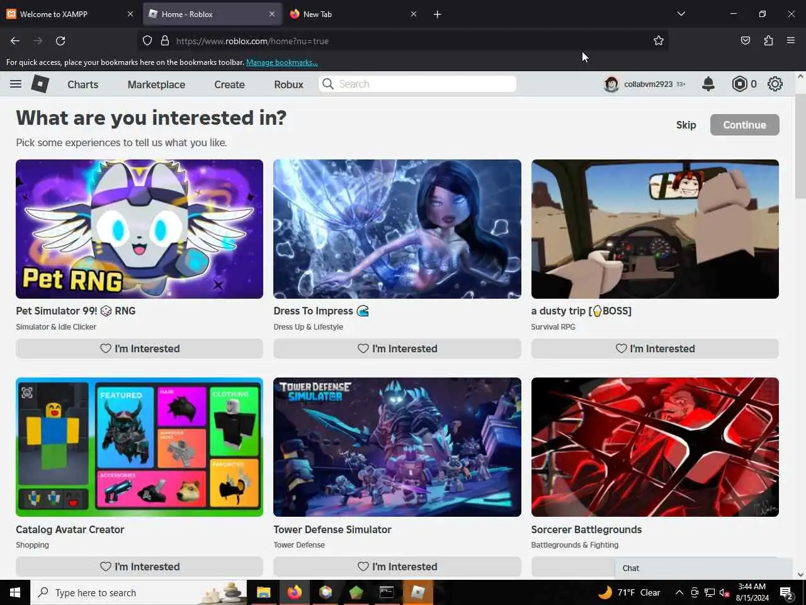
Task: Select the Dress To Impress thumbnail
Action: click(x=397, y=229)
